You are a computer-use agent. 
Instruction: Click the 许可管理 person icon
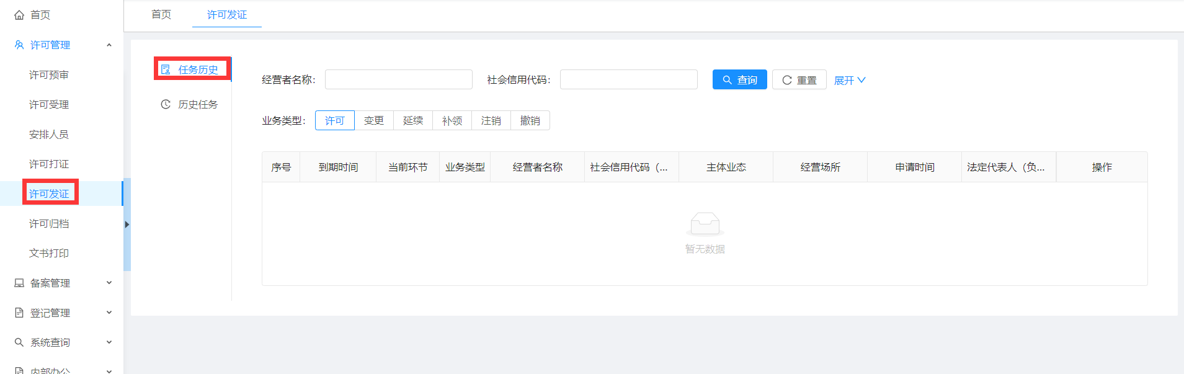pyautogui.click(x=19, y=45)
